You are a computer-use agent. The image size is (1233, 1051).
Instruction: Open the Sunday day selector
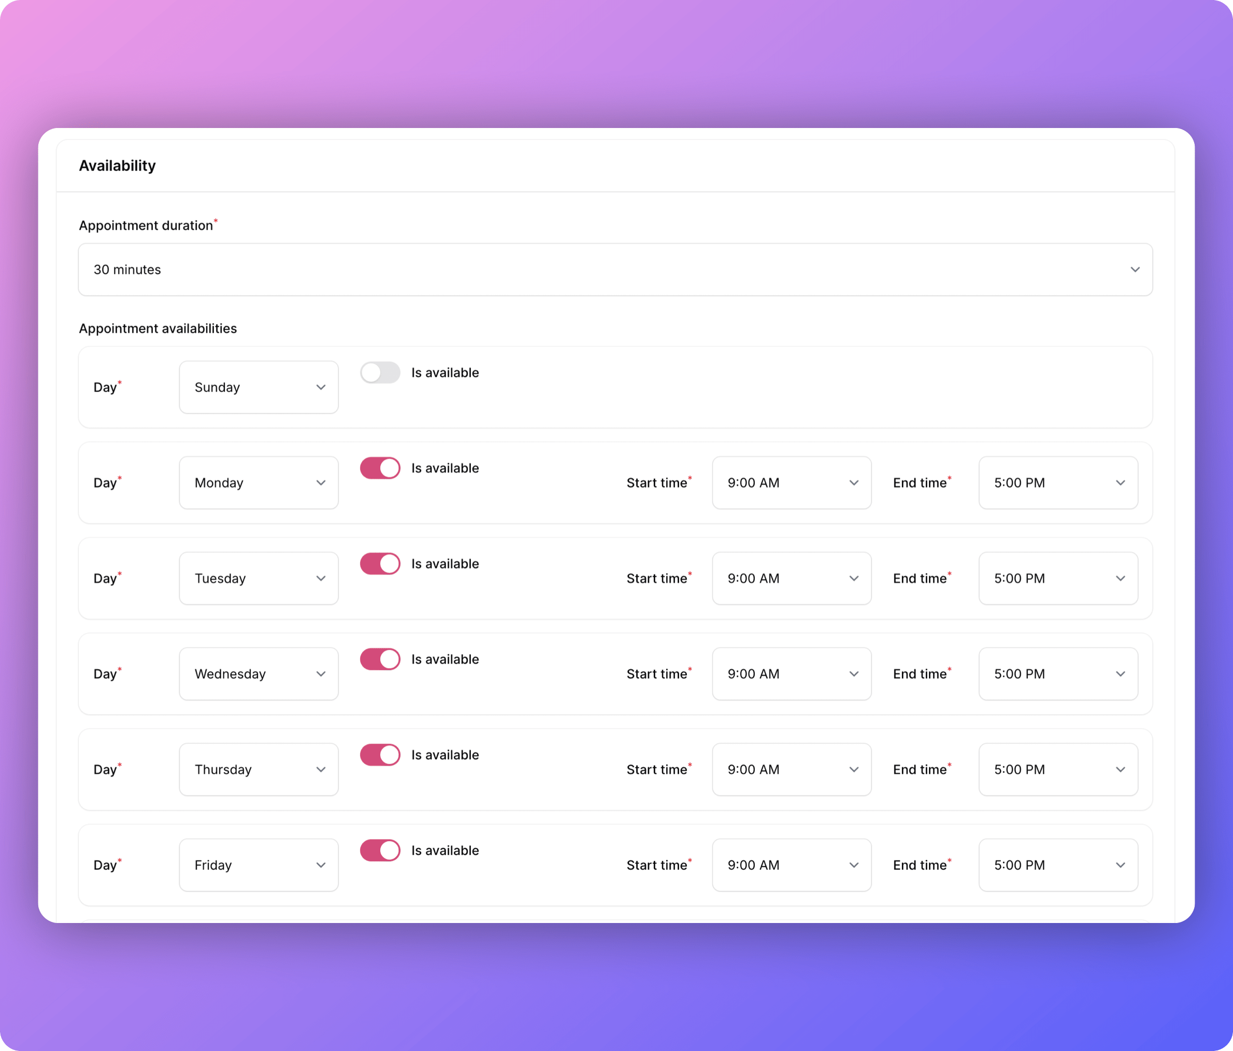tap(259, 388)
